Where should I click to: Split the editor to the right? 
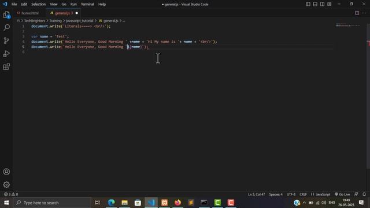pyautogui.click(x=357, y=13)
